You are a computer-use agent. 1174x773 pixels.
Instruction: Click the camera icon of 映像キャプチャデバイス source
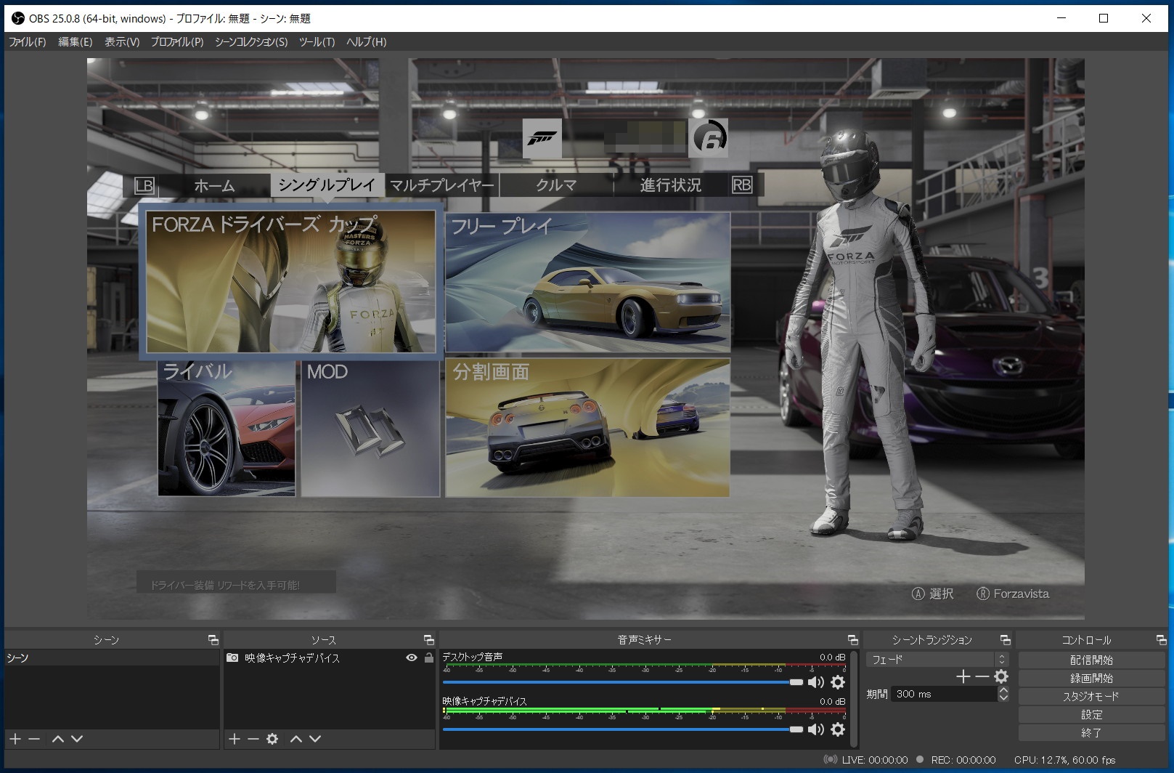(x=232, y=657)
